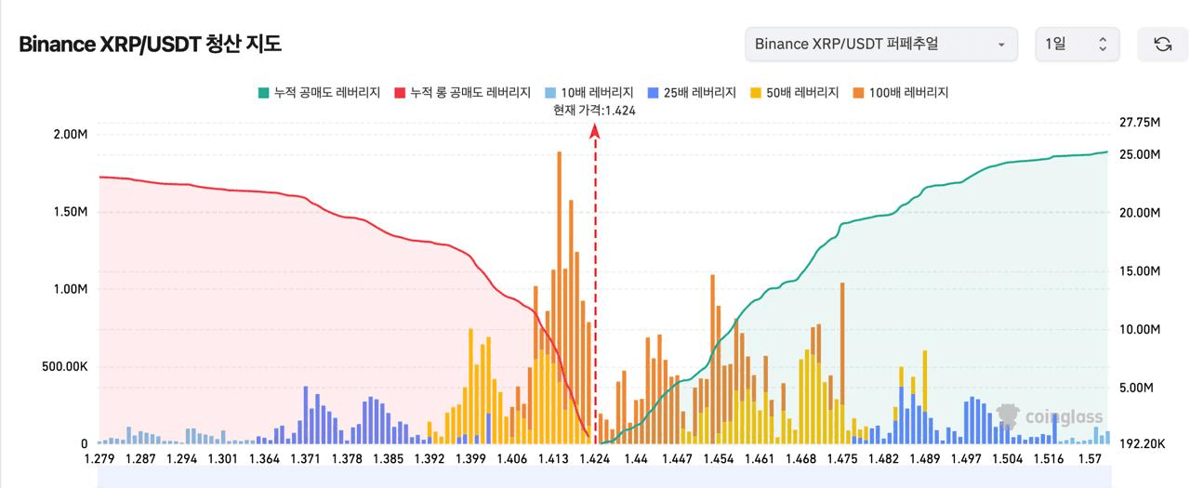Click the zoom slider bar below chart
The image size is (1190, 488).
[x=604, y=477]
